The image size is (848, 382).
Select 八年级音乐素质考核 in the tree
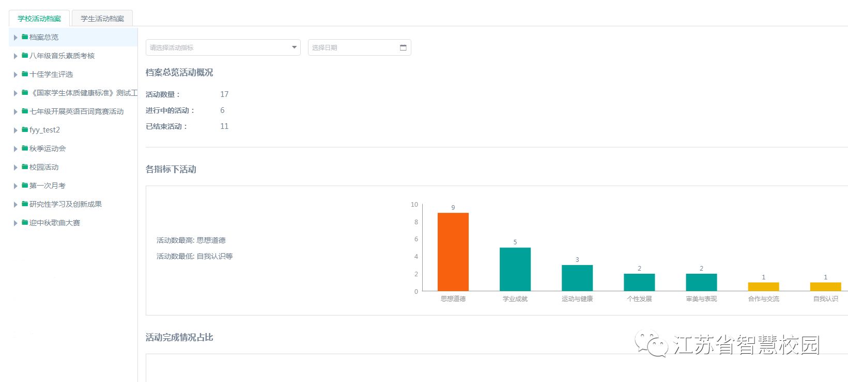coord(62,56)
